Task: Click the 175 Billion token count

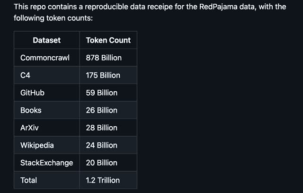Action: 103,75
